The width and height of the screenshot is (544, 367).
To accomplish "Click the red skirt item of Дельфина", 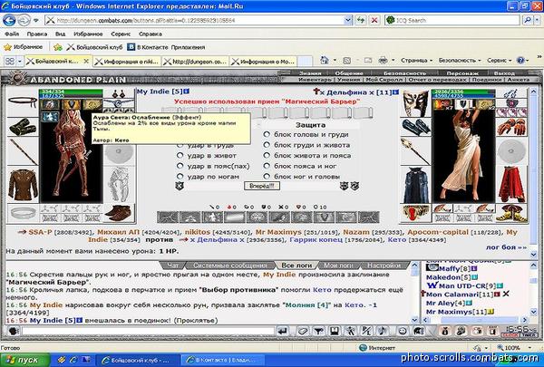I will click(511, 184).
